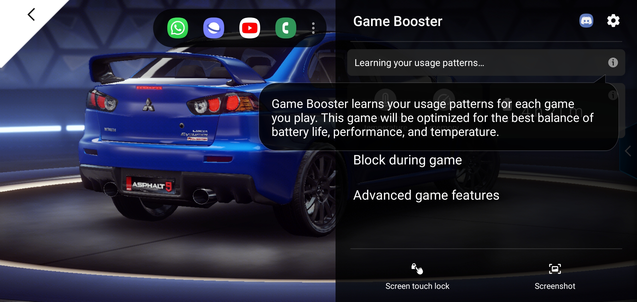Open Game Booster settings gear

(x=614, y=21)
